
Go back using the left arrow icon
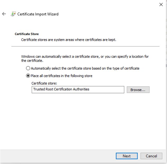[4, 14]
